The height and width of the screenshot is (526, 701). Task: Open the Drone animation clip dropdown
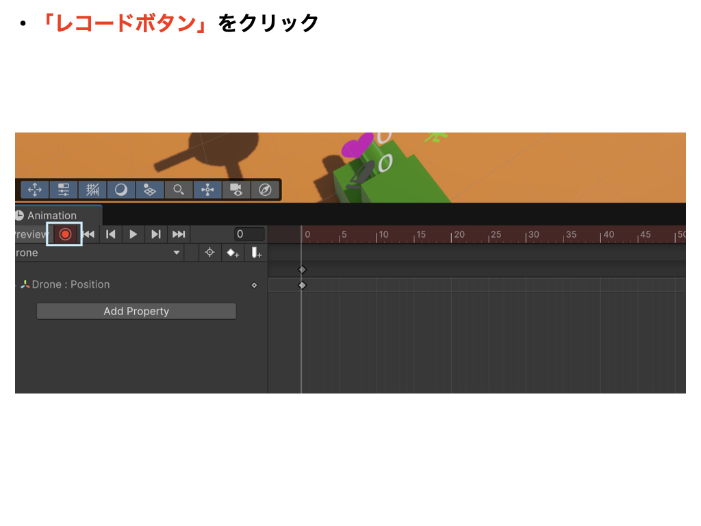[177, 253]
